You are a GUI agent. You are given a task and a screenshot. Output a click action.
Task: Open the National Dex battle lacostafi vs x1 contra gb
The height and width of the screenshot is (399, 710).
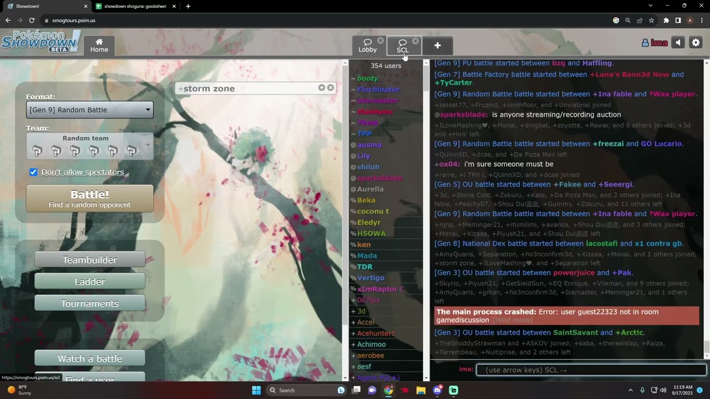point(559,243)
